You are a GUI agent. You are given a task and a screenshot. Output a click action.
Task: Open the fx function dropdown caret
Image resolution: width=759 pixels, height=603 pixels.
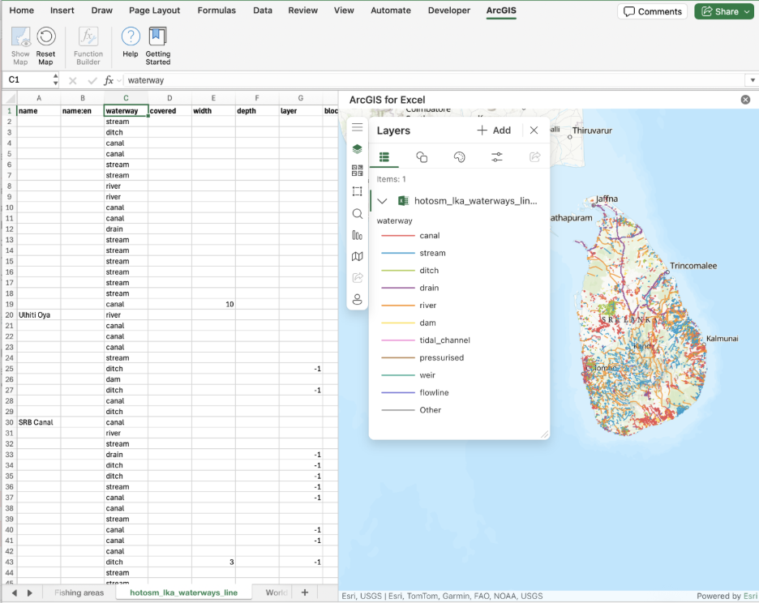[119, 81]
